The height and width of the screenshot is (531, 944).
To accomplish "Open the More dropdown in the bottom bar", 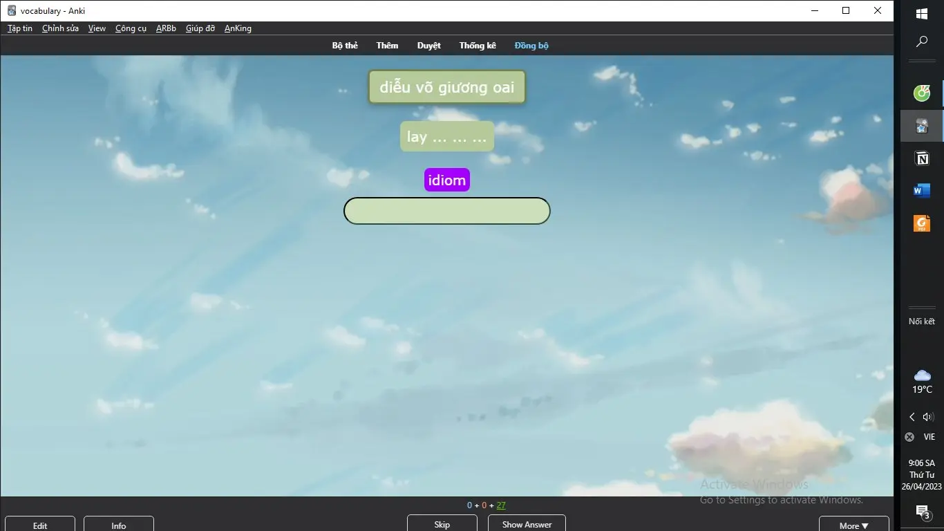I will 853,525.
